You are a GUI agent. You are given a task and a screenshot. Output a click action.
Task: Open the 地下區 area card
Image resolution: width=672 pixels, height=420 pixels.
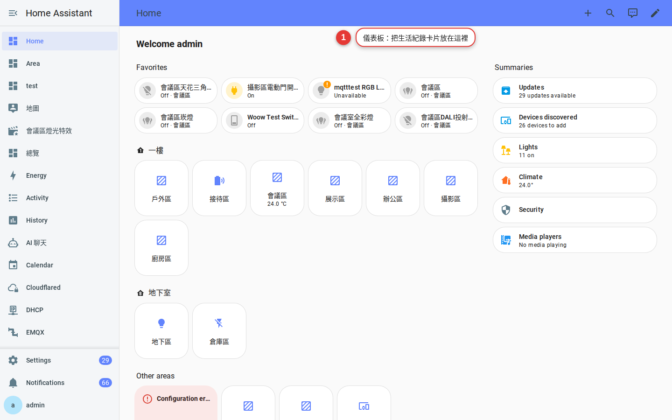tap(161, 331)
